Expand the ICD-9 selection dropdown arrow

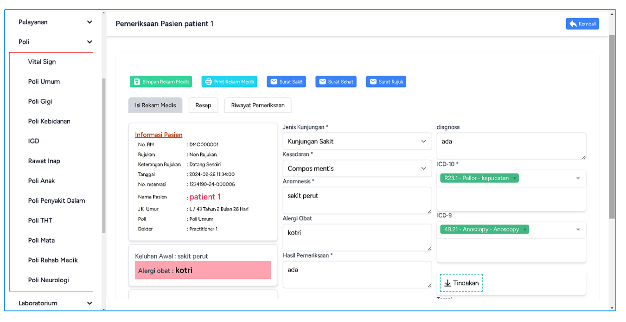[x=578, y=229]
